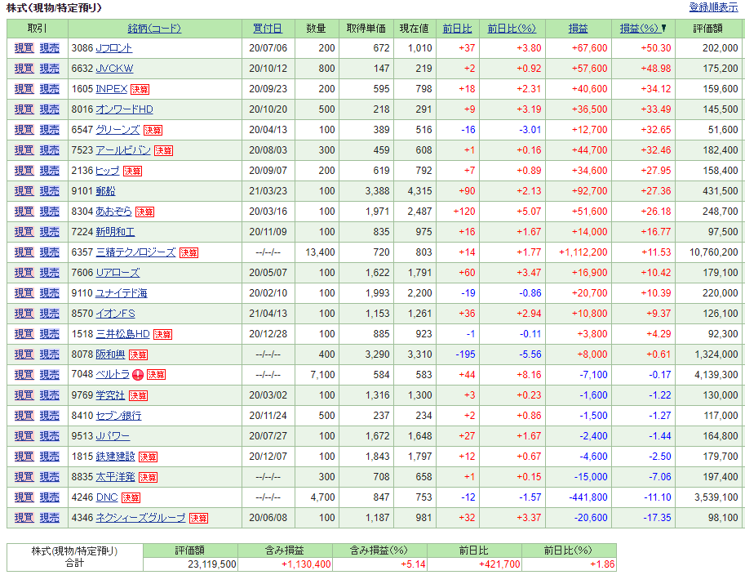The height and width of the screenshot is (575, 745).
Task: Sort table by 損益 column header
Action: point(579,29)
